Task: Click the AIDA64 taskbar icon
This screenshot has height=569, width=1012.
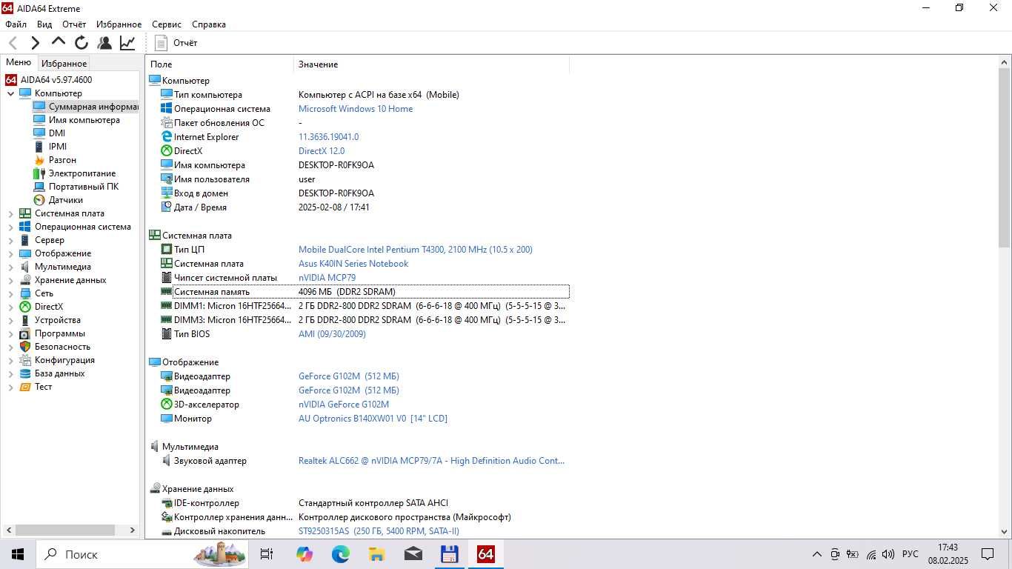Action: (486, 554)
